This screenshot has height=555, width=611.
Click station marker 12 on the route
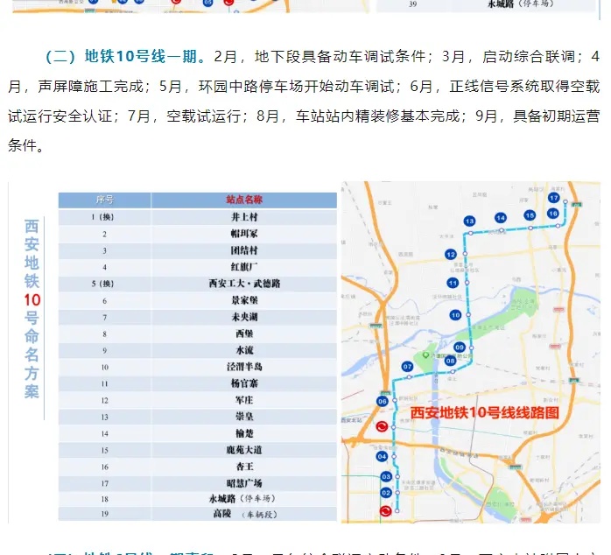click(451, 255)
